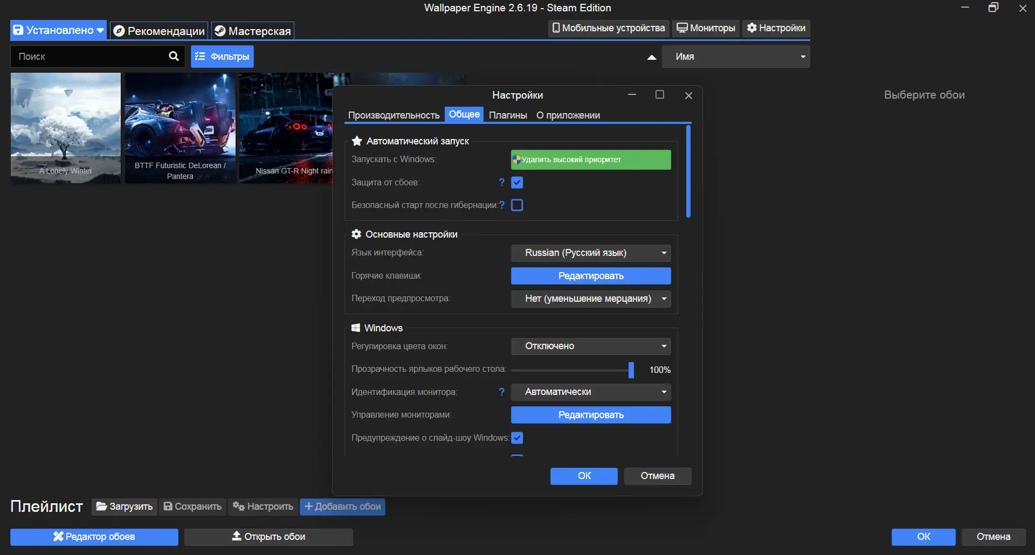Toggle Предупреждение о слайд-шоу Windows checkbox
1035x555 pixels.
pyautogui.click(x=517, y=438)
